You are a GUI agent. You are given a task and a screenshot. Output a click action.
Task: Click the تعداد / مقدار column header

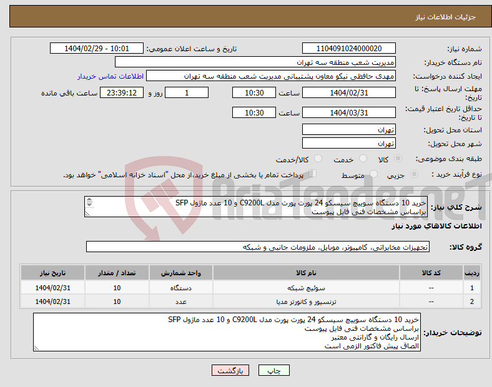point(117,273)
